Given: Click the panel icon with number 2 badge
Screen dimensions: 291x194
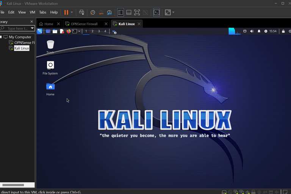Looking at the screenshot, I should pos(114,32).
